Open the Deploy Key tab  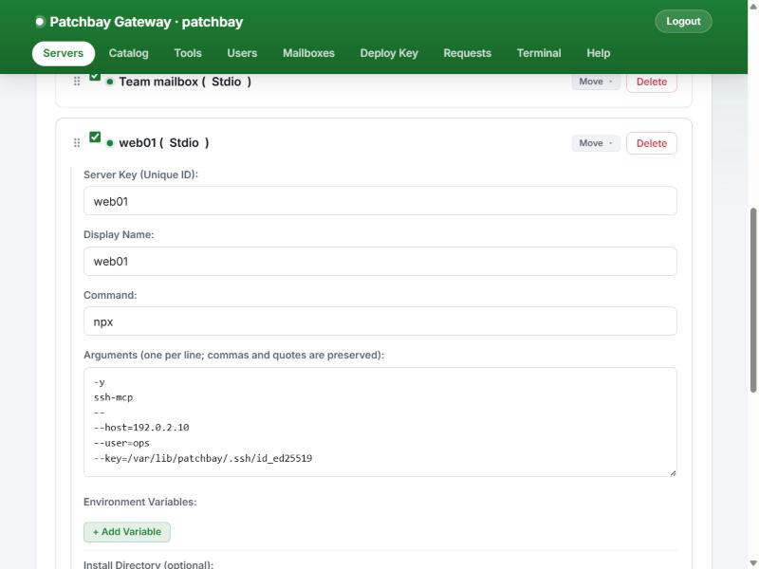[x=389, y=53]
